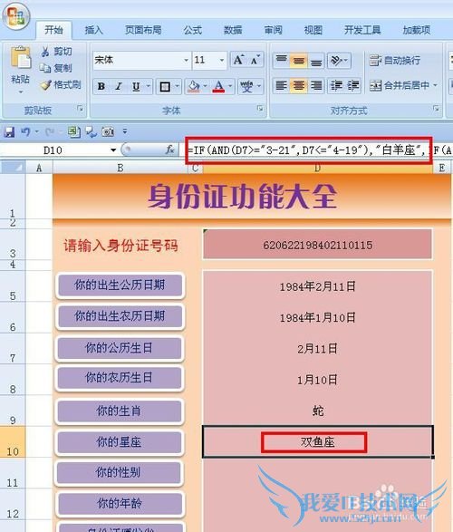This screenshot has height=532, width=453.
Task: Open the Name Box dropdown arrow
Action: coord(113,150)
